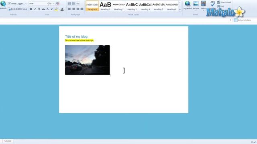
Task: Apply the Heading 6 style
Action: (x=171, y=6)
